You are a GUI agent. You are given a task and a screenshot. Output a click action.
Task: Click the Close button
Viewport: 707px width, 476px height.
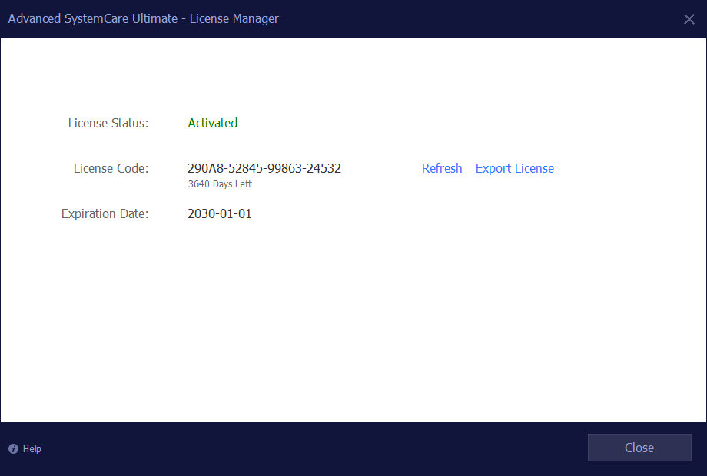[639, 448]
